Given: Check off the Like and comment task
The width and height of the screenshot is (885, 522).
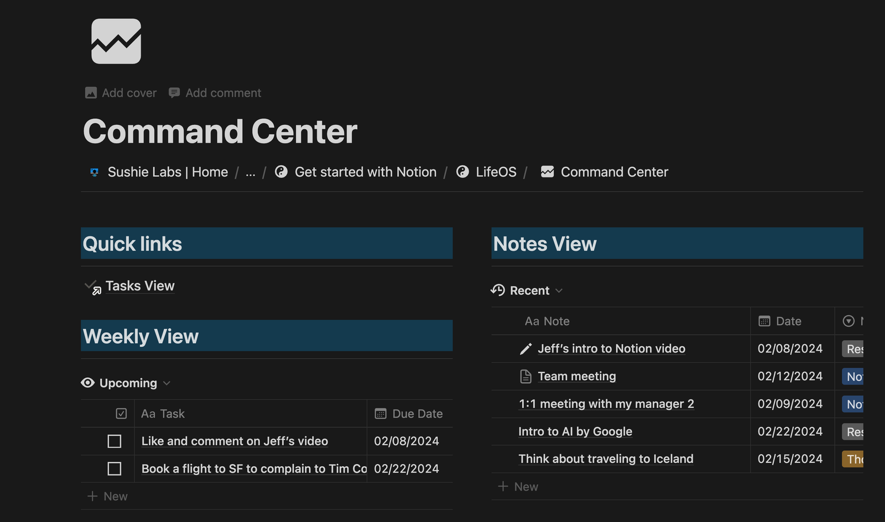Looking at the screenshot, I should coord(114,441).
